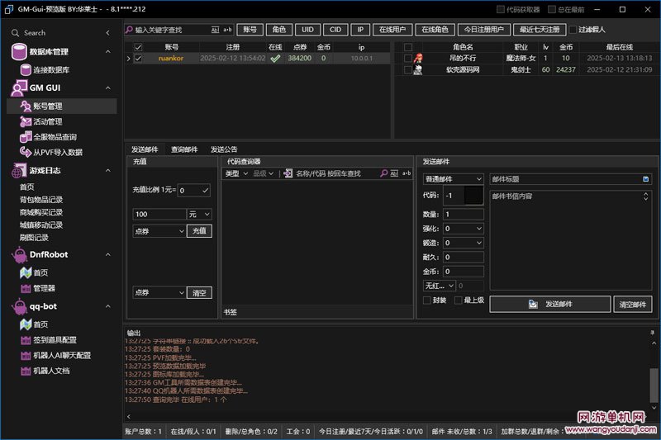Toggle the 代码获取器 checkbox
The height and width of the screenshot is (440, 661).
pos(501,9)
